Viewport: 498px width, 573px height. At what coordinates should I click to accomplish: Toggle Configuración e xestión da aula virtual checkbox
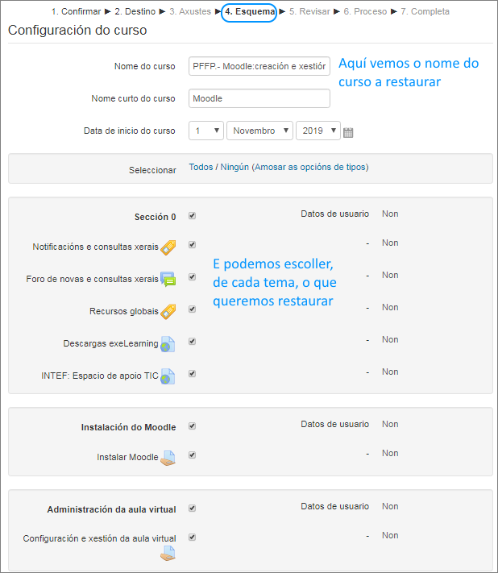[x=192, y=538]
